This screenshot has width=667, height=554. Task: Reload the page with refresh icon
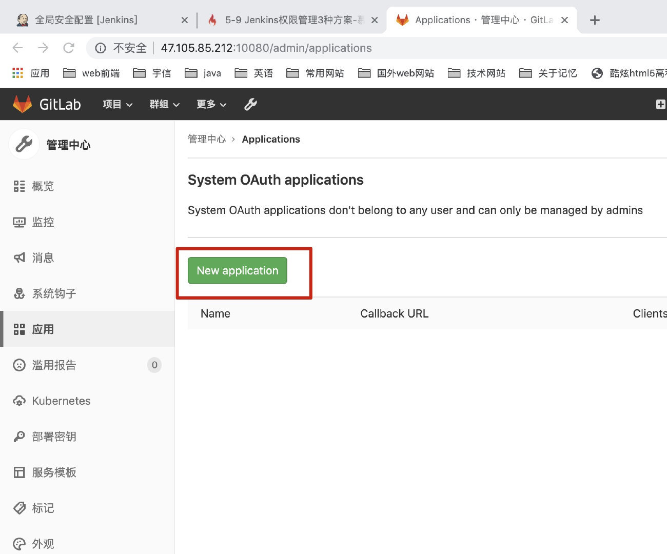point(68,48)
